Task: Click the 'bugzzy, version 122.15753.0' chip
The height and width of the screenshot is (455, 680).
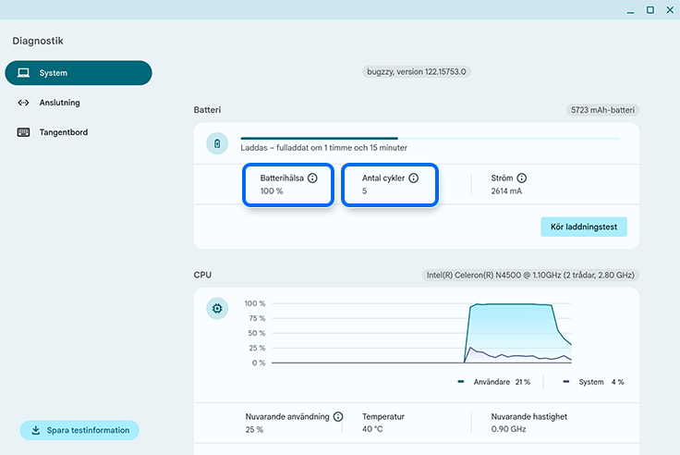Action: click(417, 71)
